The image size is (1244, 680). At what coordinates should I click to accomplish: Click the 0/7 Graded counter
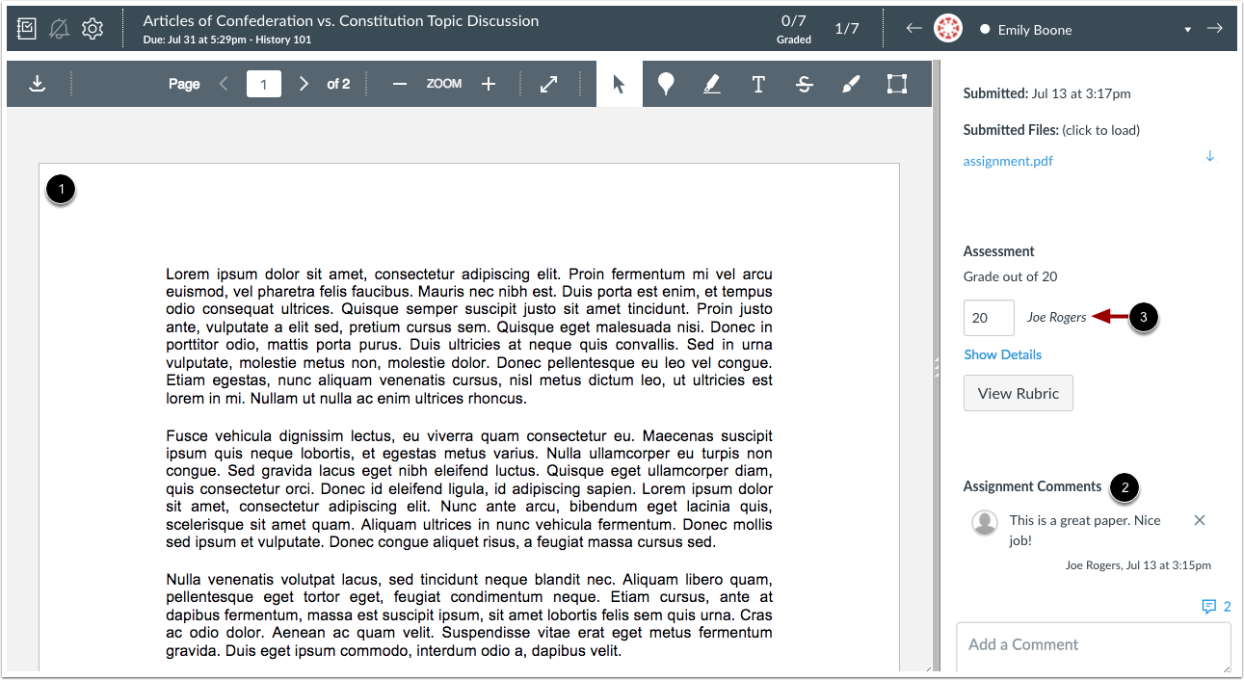(794, 29)
